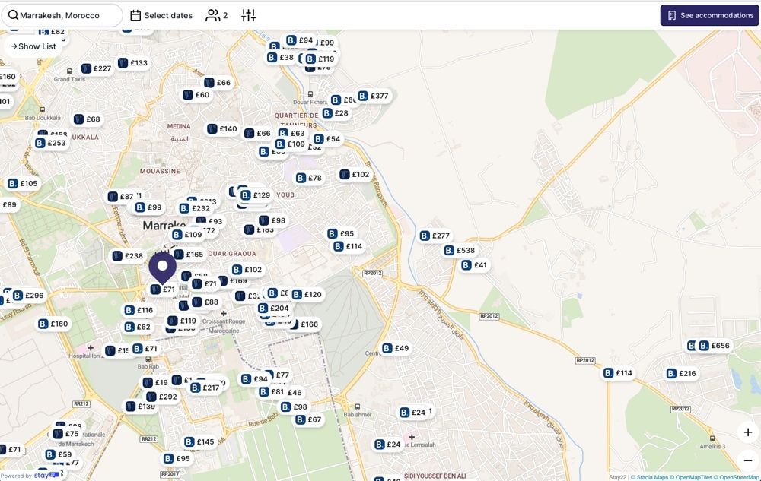This screenshot has height=481, width=761.
Task: Open the £133 accommodation marker
Action: coord(133,62)
